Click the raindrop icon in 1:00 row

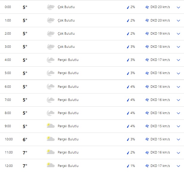click(128, 21)
